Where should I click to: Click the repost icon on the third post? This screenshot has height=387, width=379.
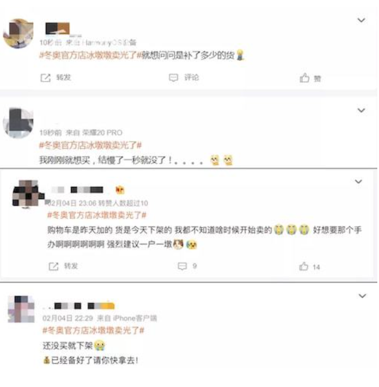pyautogui.click(x=53, y=266)
